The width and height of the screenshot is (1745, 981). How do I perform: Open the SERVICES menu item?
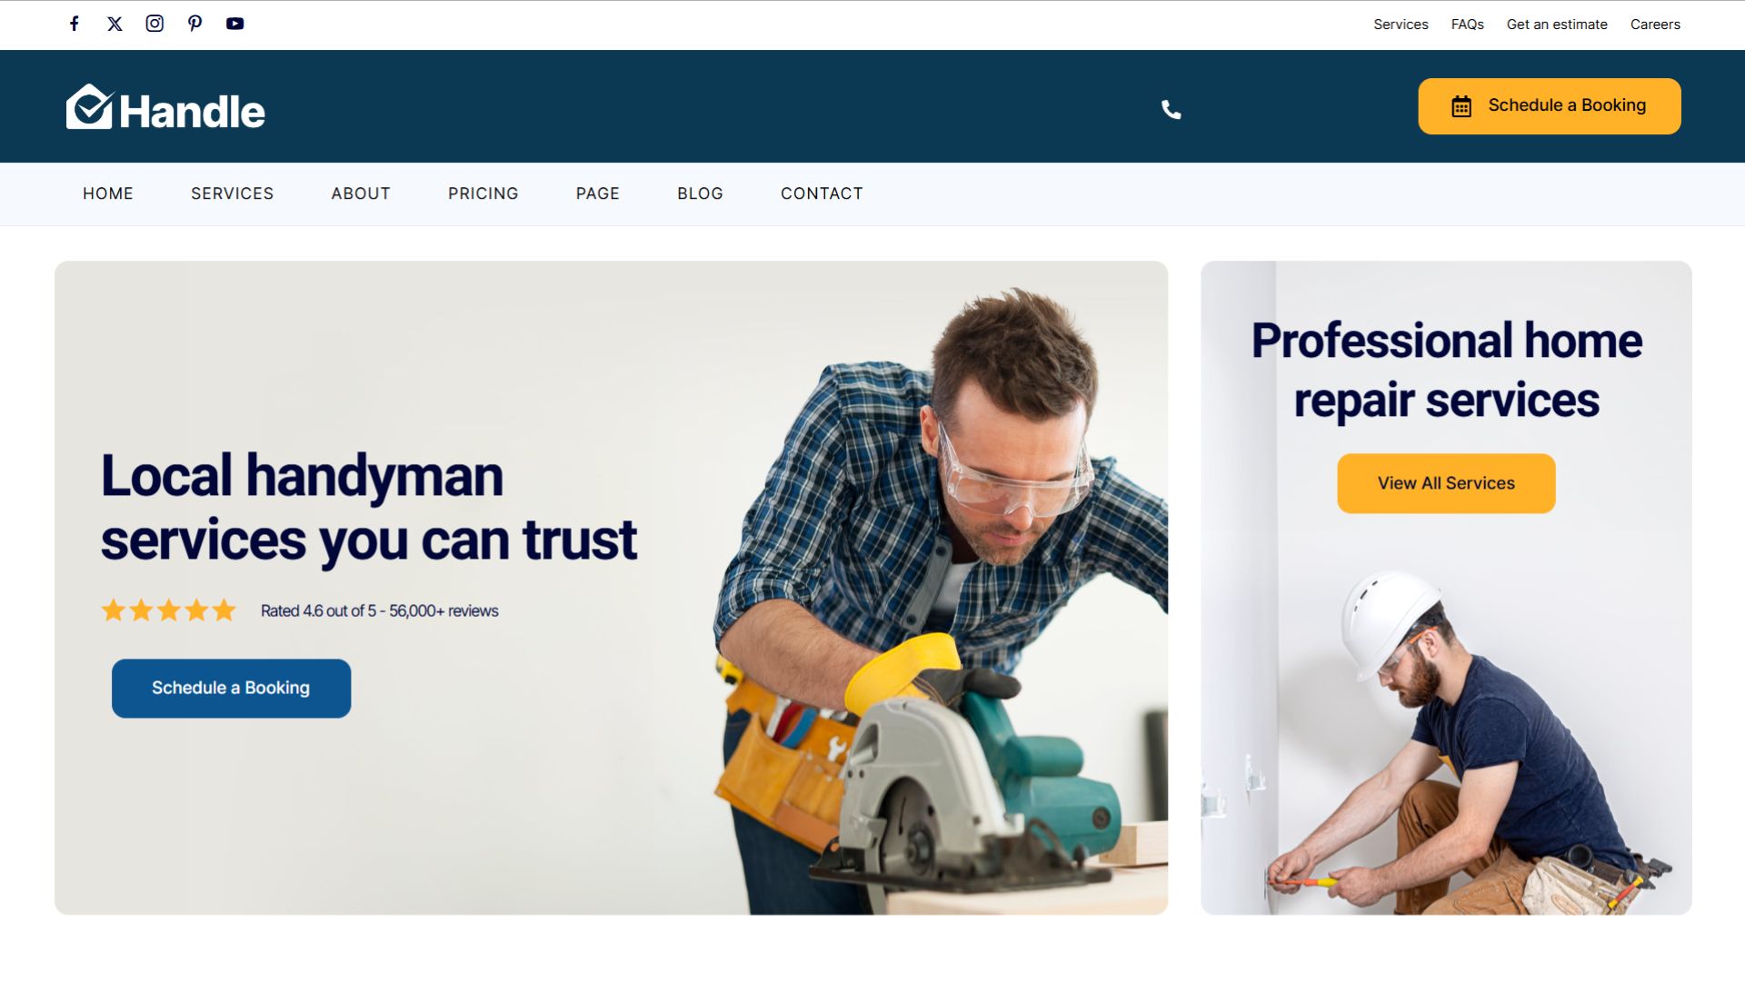[232, 193]
